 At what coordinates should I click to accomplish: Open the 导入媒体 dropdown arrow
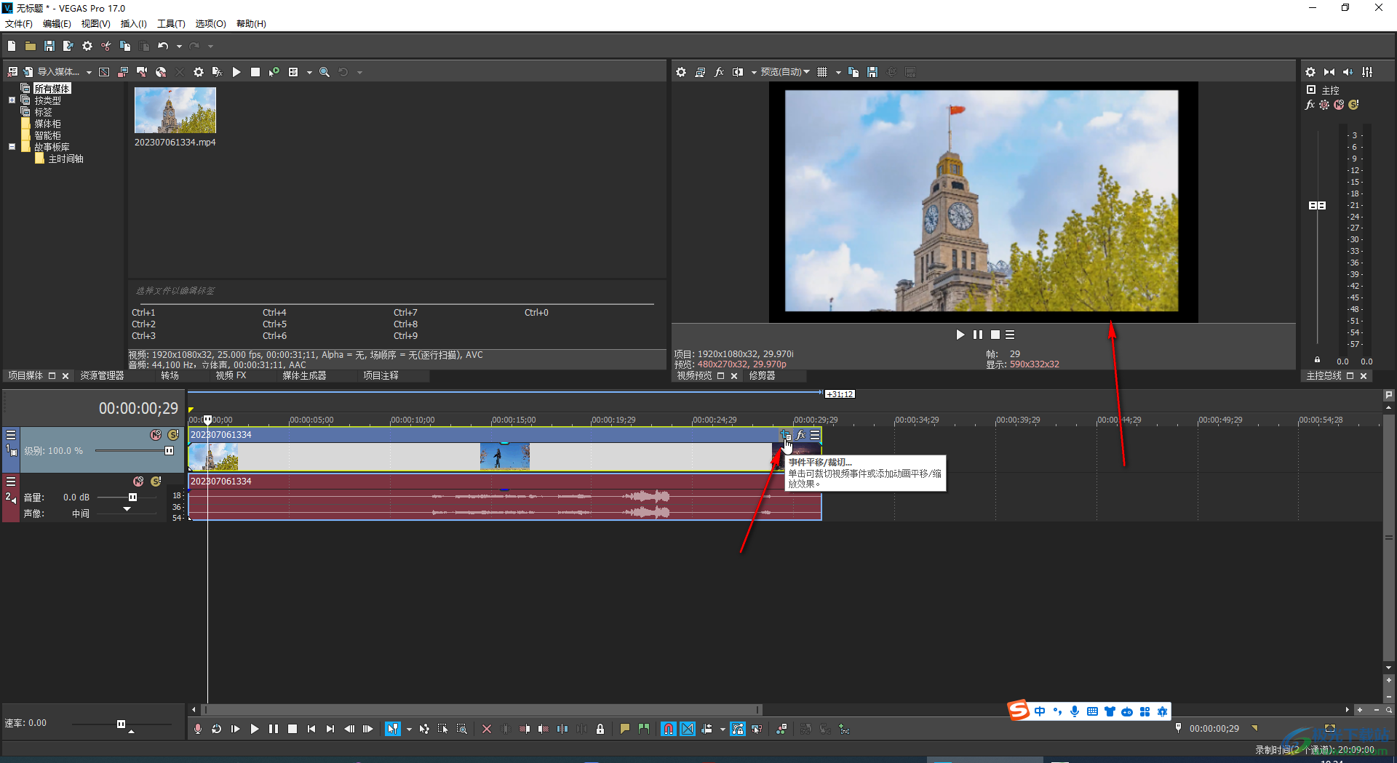[x=89, y=72]
